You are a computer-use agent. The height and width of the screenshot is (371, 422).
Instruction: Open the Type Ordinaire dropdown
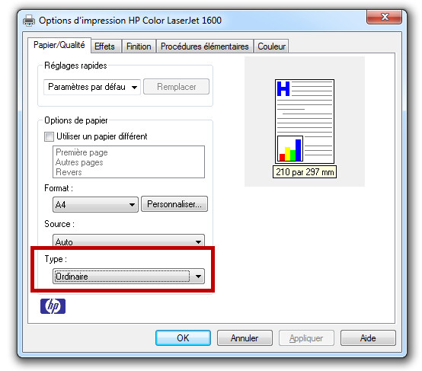pos(129,277)
